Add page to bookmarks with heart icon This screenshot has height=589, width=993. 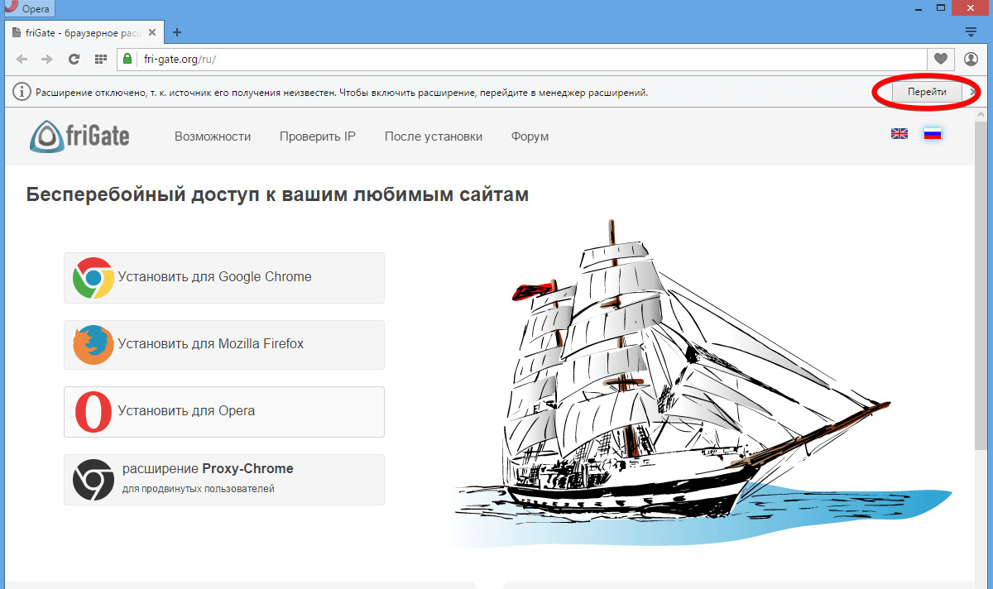pyautogui.click(x=940, y=59)
